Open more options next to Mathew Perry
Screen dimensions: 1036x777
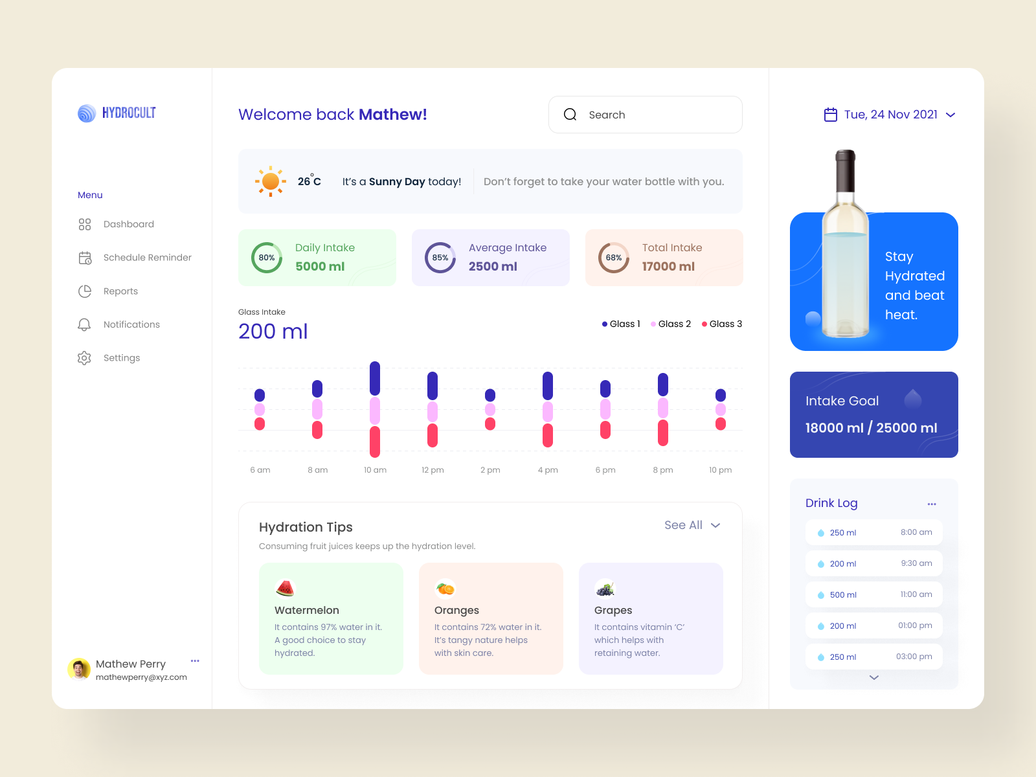195,661
